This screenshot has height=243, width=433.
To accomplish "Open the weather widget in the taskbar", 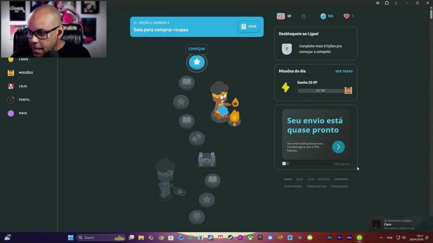I will click(7, 237).
